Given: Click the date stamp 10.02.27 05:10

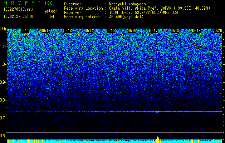Looking at the screenshot, I should point(18,16).
